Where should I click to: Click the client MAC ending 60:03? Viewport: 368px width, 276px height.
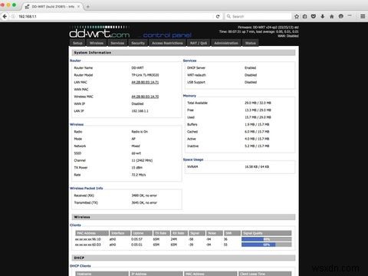coord(88,245)
